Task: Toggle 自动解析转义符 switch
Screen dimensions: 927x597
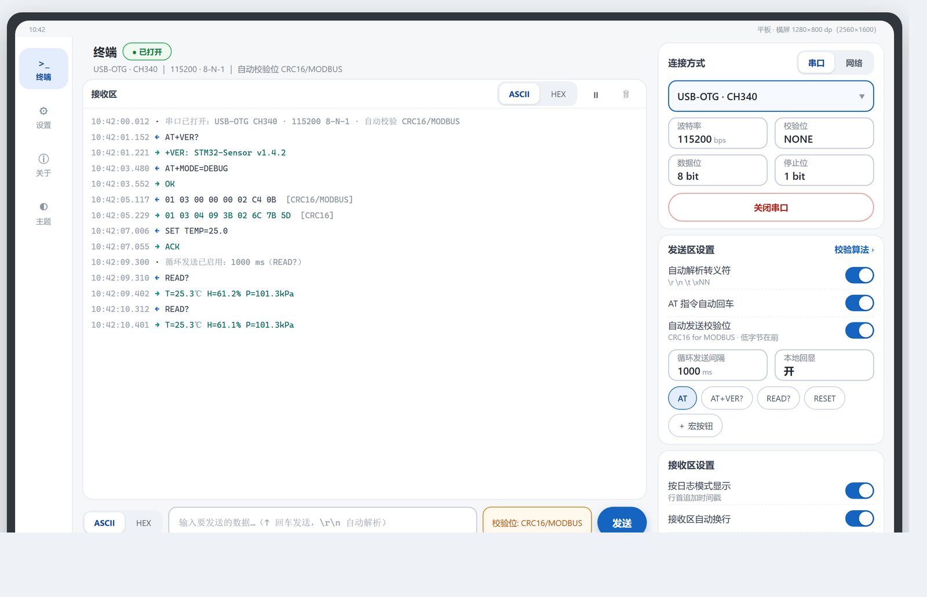Action: (x=859, y=275)
